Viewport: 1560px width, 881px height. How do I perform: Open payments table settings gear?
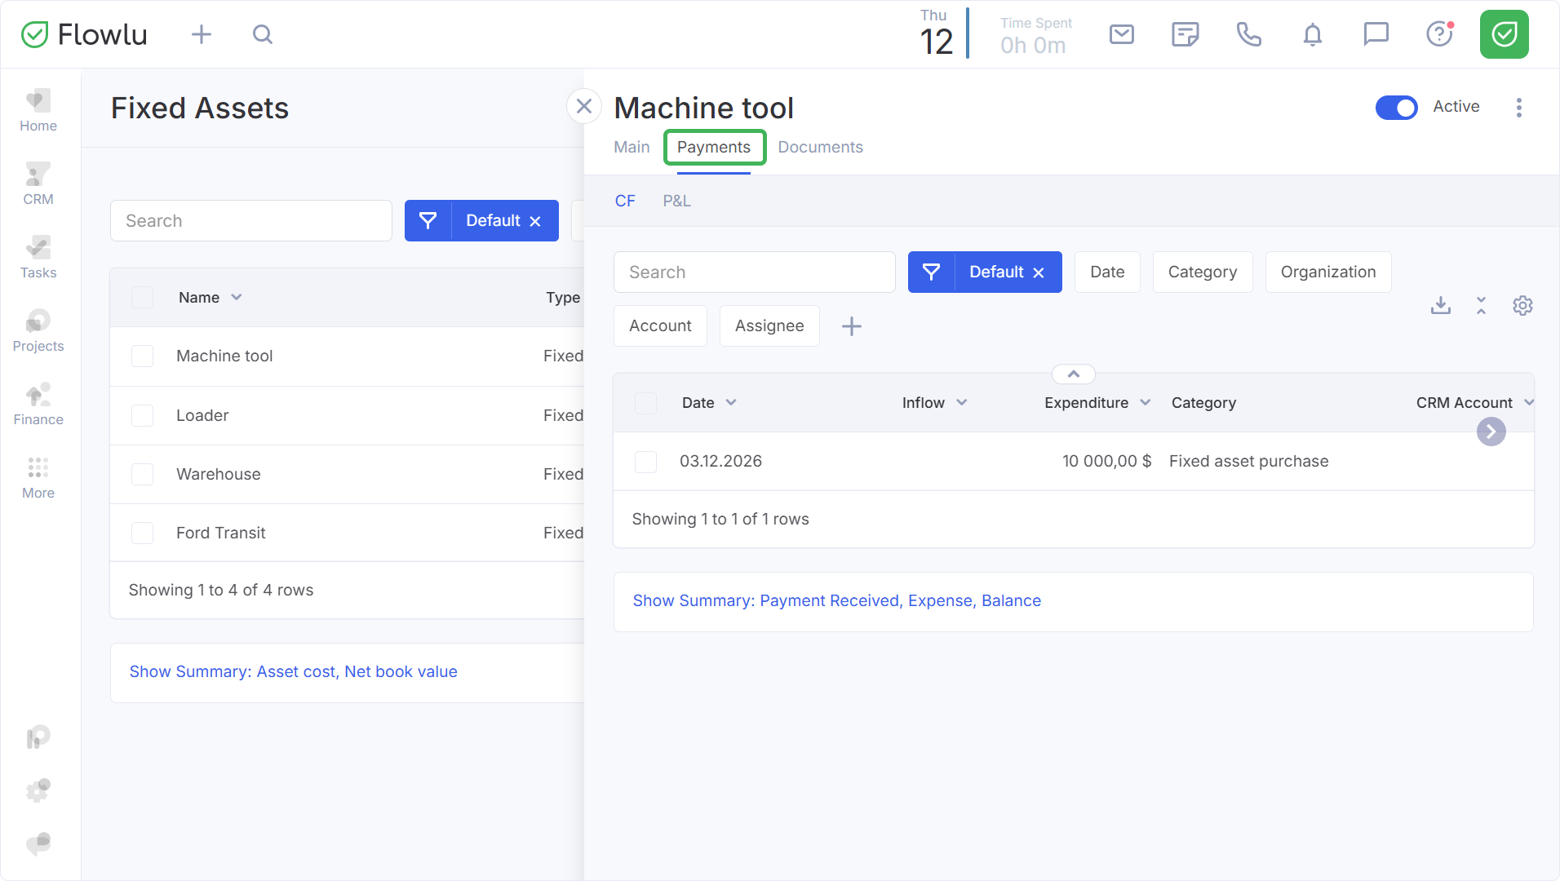pos(1522,306)
